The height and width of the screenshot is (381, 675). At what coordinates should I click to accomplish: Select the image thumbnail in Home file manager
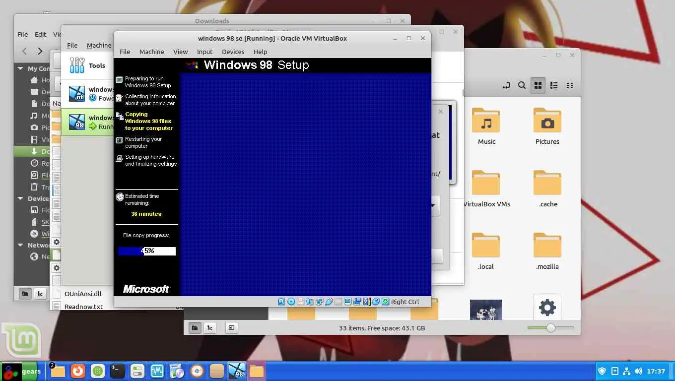tap(485, 310)
